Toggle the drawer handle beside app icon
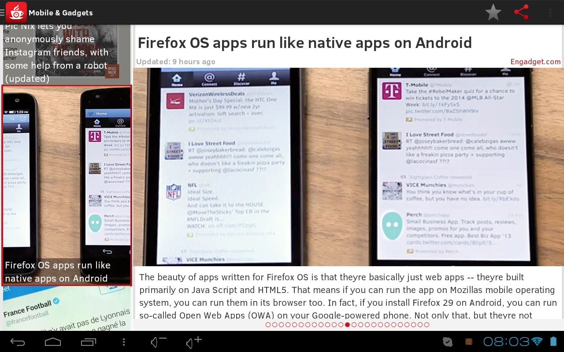This screenshot has height=352, width=564. point(3,13)
